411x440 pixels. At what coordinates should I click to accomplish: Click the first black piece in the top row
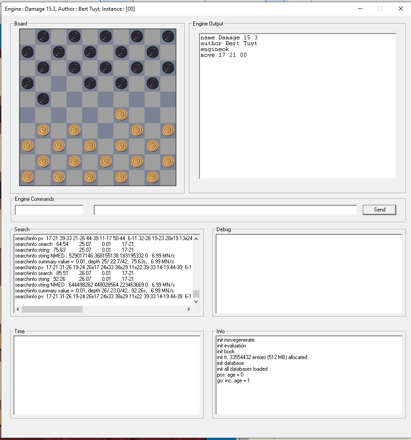[x=43, y=36]
